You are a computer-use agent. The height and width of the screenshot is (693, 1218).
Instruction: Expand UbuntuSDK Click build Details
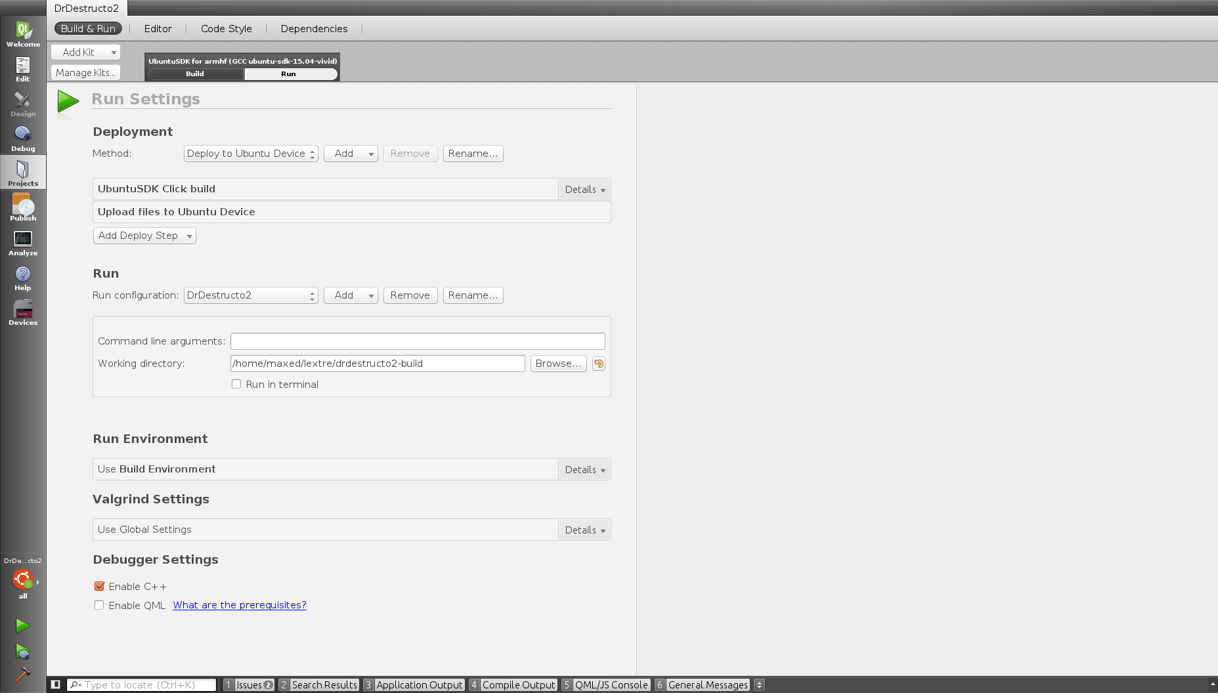pos(584,189)
